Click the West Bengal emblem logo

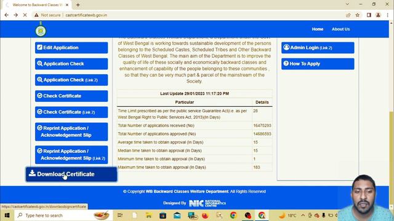(41, 29)
